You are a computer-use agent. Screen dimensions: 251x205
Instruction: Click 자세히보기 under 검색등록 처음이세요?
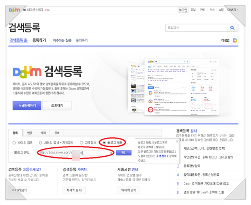click(20, 190)
